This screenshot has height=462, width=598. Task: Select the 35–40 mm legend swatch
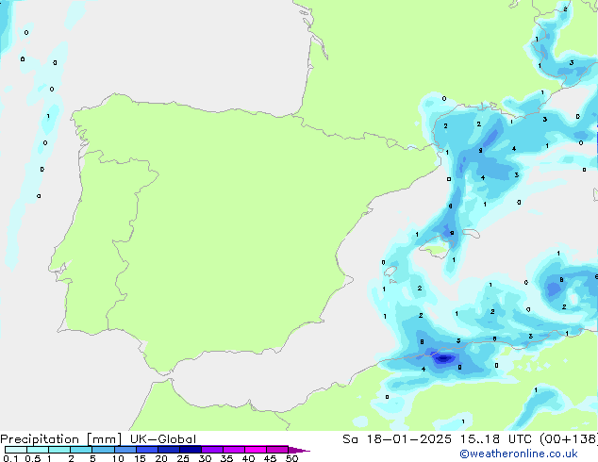tap(233, 450)
